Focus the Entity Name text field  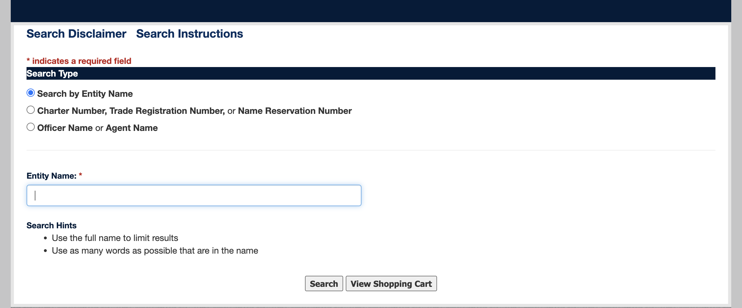194,195
